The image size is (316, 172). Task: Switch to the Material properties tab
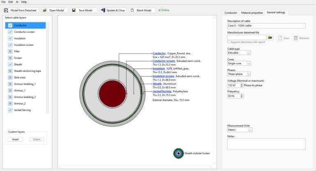[x=252, y=13]
